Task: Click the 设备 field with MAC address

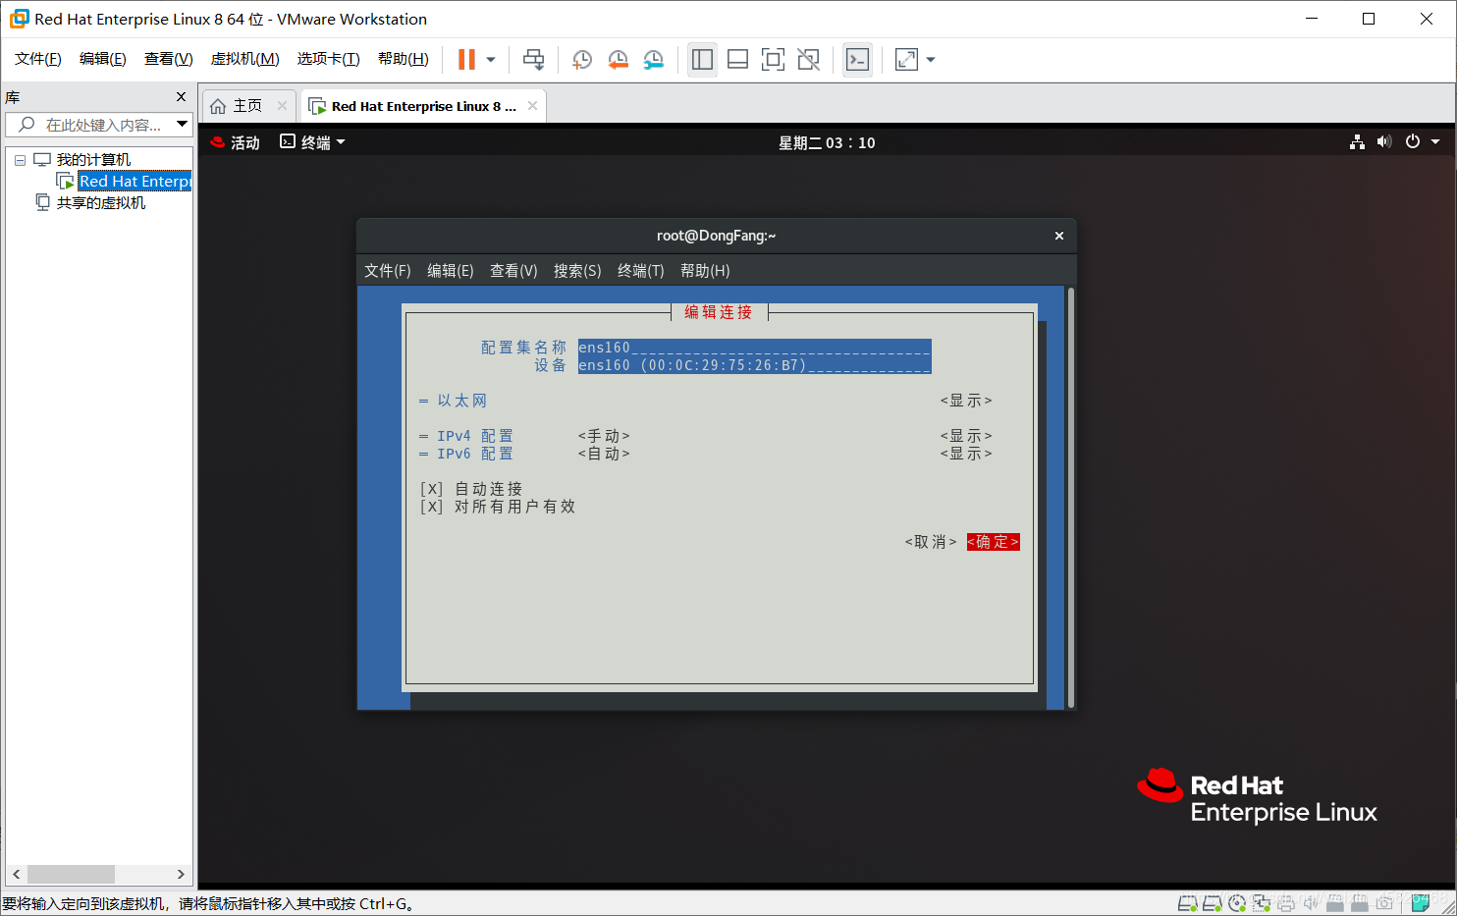Action: click(x=754, y=365)
